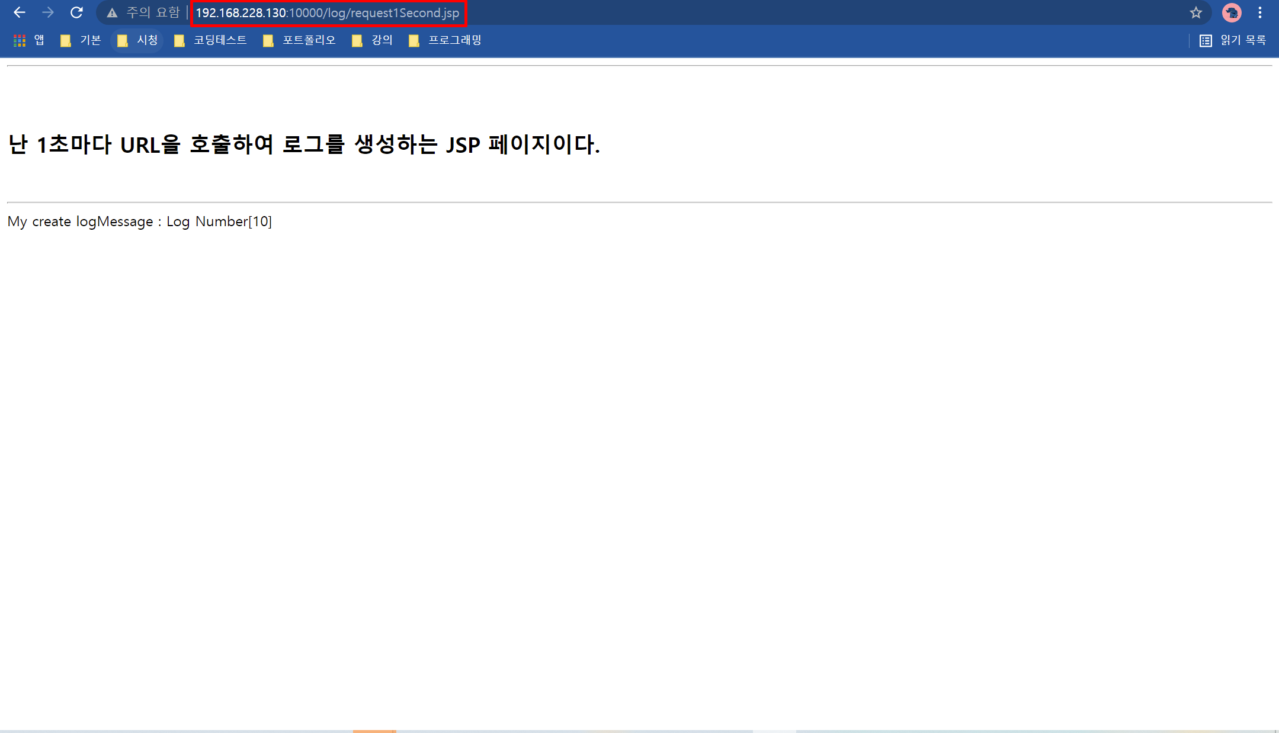Bookmark this page with star icon
Viewport: 1279px width, 733px height.
pos(1195,12)
